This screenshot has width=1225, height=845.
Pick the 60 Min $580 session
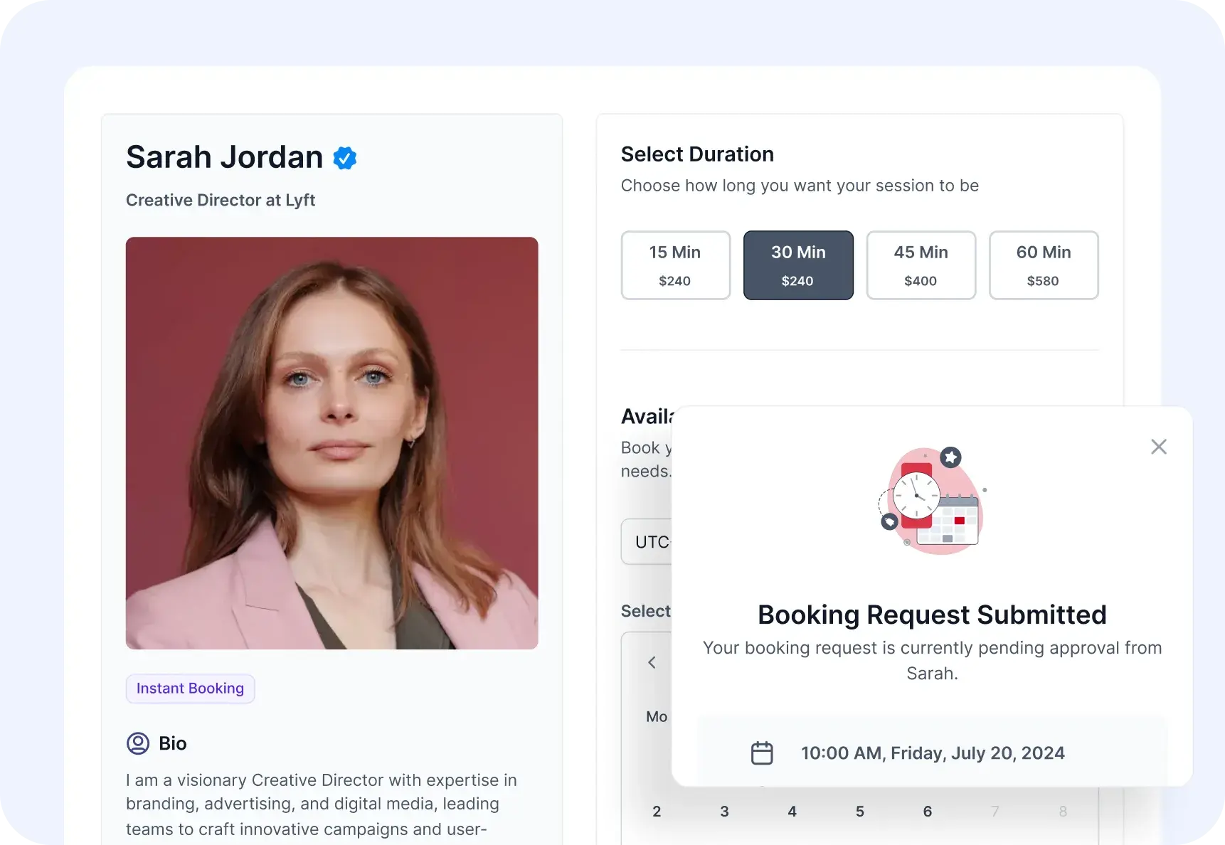click(x=1043, y=265)
